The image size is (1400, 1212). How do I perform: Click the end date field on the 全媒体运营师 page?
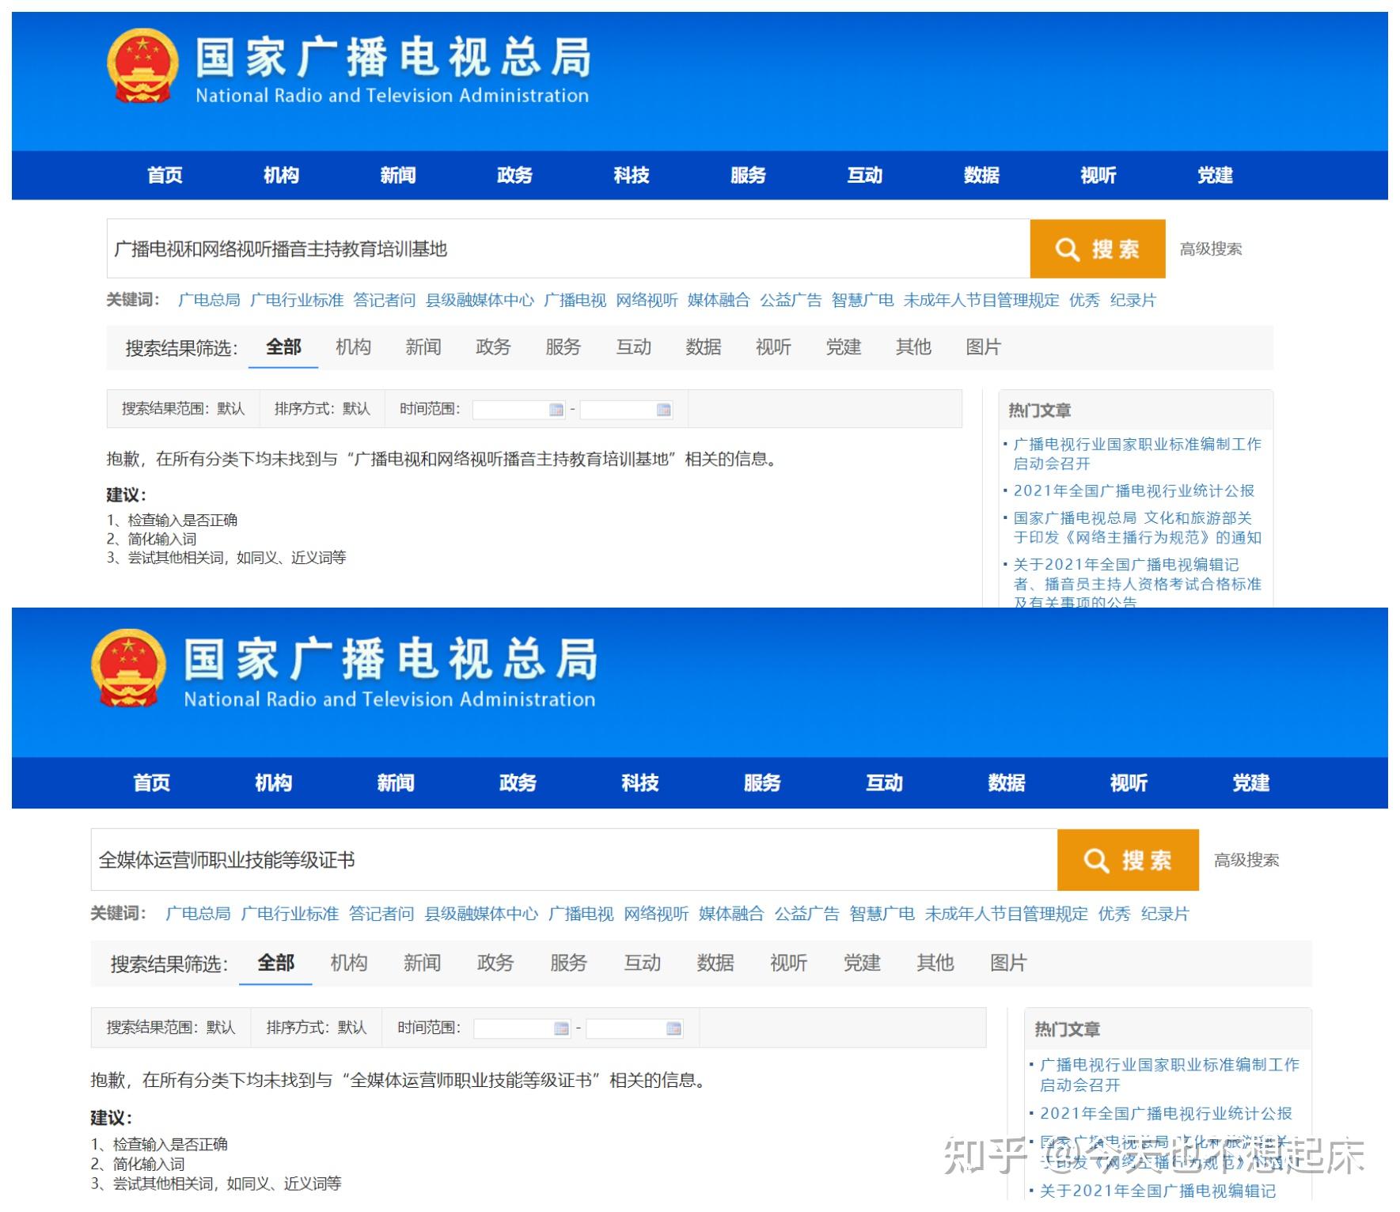coord(634,1028)
